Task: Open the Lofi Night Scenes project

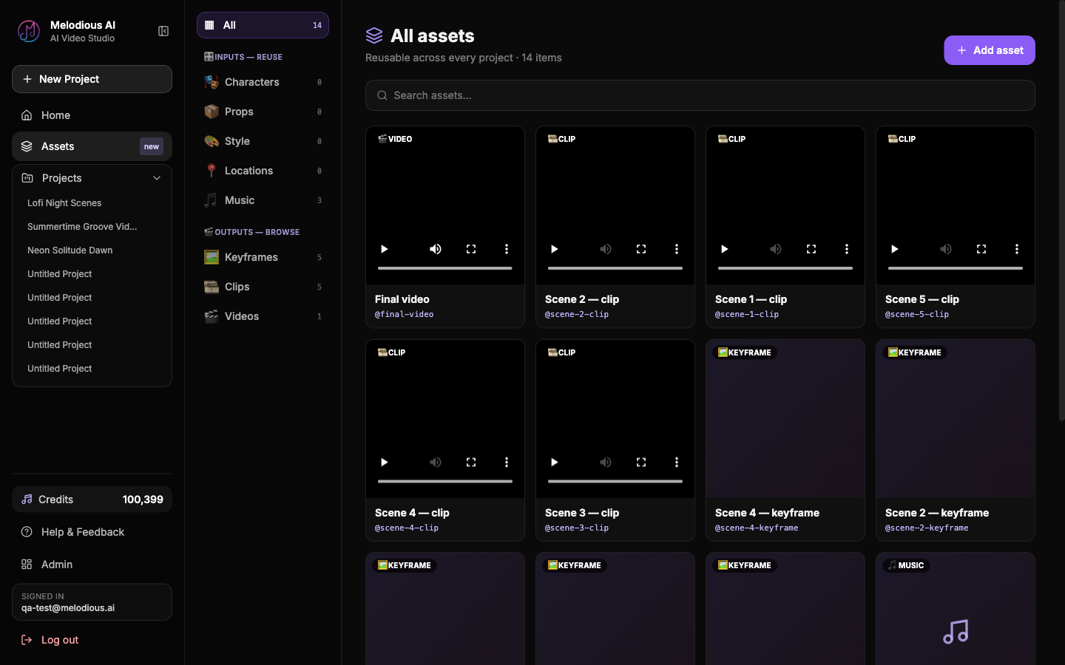Action: click(64, 203)
